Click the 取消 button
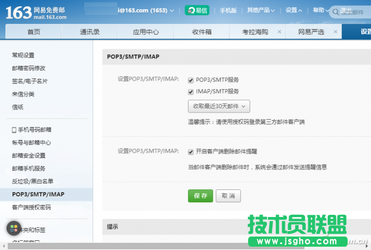This screenshot has height=250, width=371. (x=228, y=196)
